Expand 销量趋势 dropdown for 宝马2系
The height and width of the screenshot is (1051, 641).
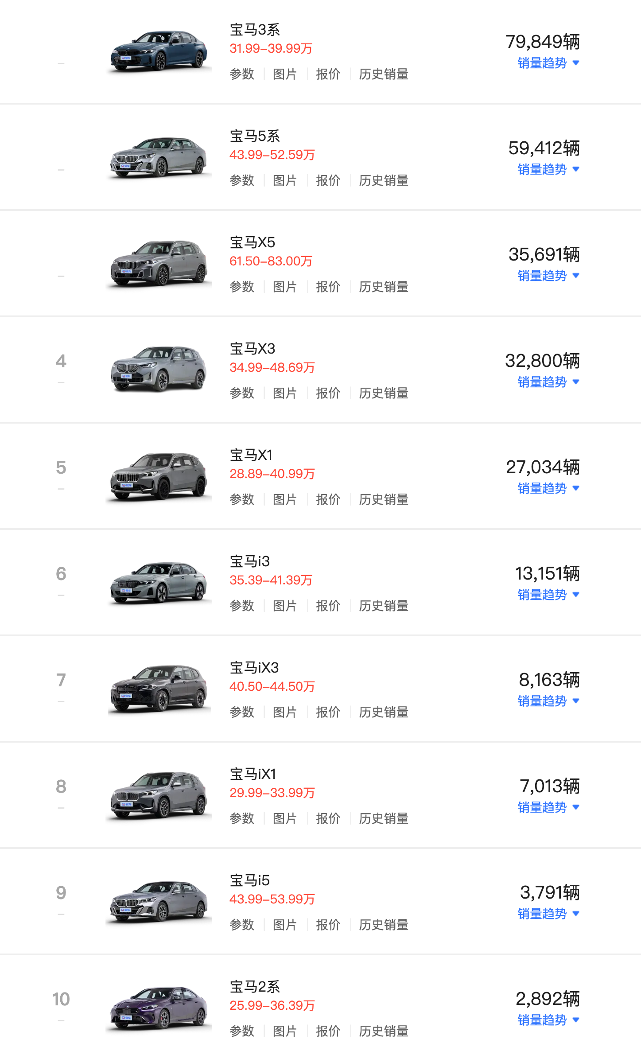pyautogui.click(x=548, y=1020)
